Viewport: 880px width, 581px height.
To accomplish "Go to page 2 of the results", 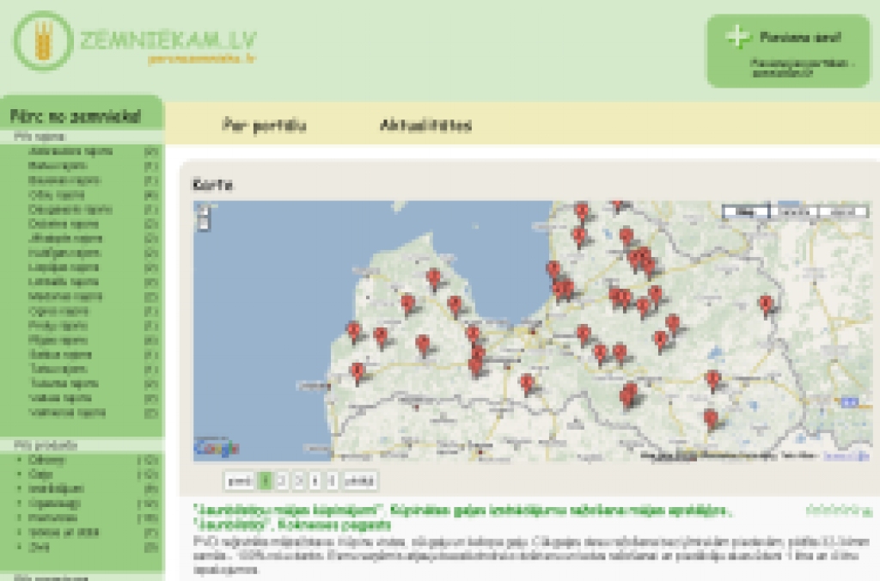I will click(x=283, y=480).
